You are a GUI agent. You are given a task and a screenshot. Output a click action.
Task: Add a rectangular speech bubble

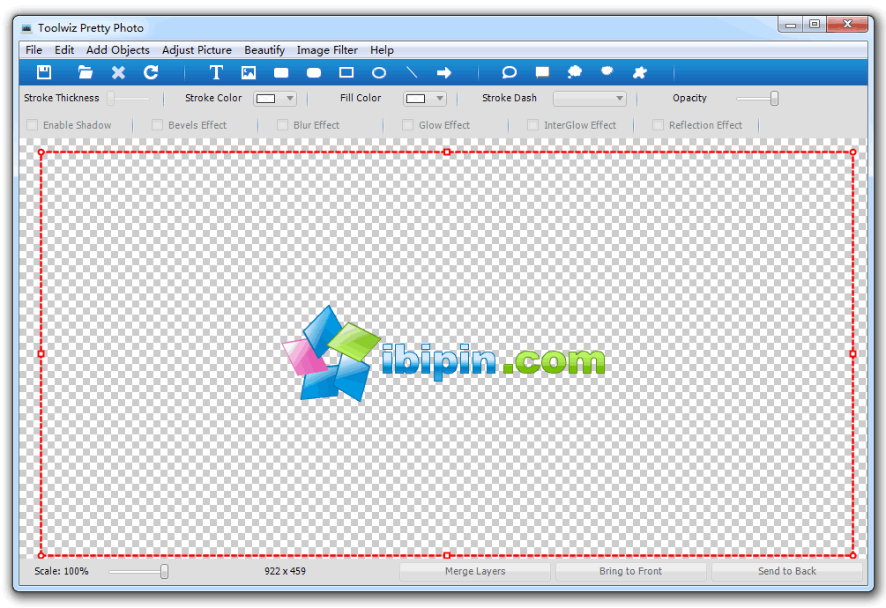[542, 72]
